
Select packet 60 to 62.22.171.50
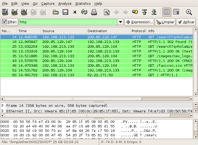point(97,75)
